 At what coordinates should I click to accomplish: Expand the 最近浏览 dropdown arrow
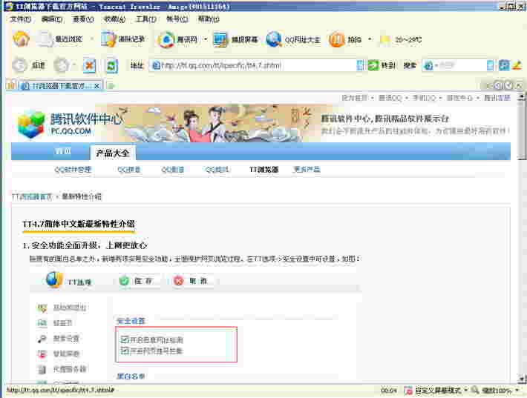pos(92,39)
